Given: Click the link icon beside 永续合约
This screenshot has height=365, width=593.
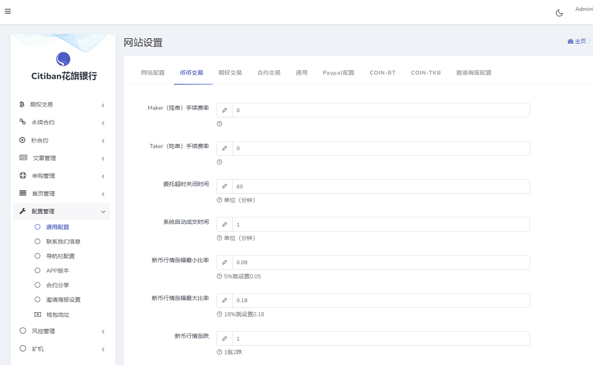Looking at the screenshot, I should click(x=22, y=122).
